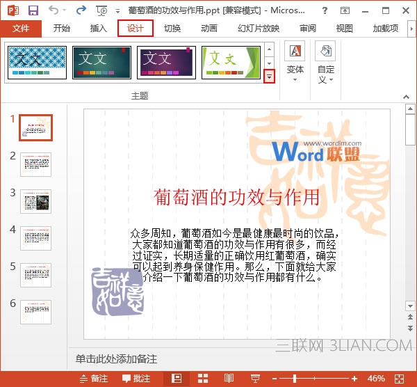
Task: Apply the blue circle-pattern theme
Action: pos(37,63)
